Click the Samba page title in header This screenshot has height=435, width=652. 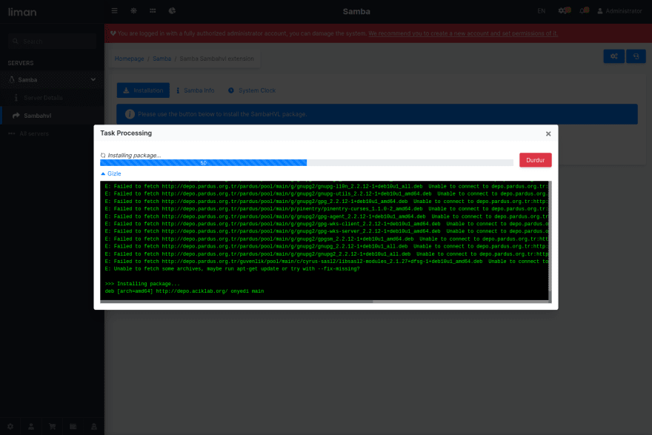356,11
